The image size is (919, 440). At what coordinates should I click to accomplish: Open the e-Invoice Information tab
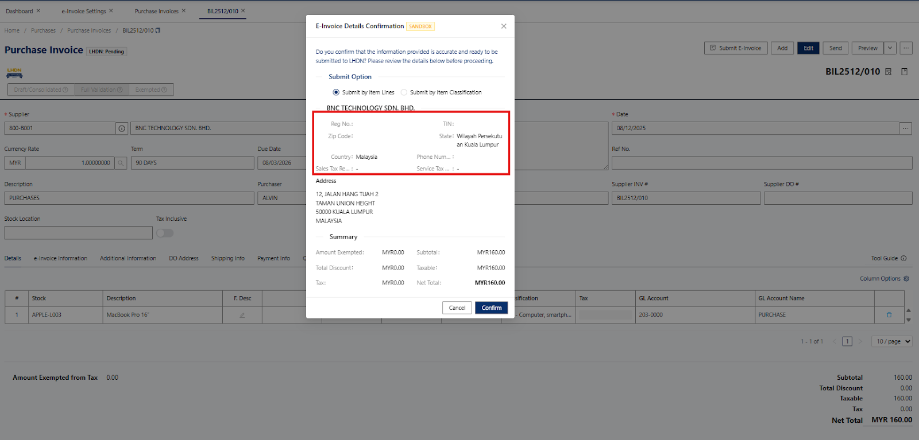60,258
